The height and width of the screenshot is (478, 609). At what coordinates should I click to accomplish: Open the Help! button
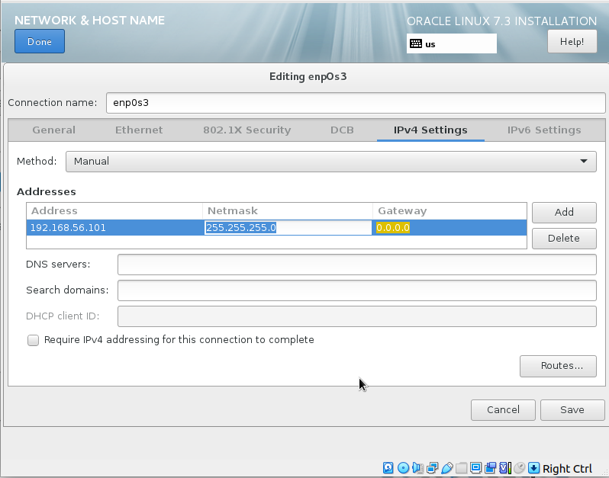572,41
